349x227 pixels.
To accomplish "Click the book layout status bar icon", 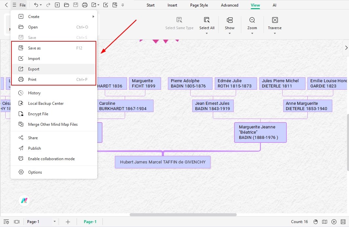I will click(x=324, y=222).
